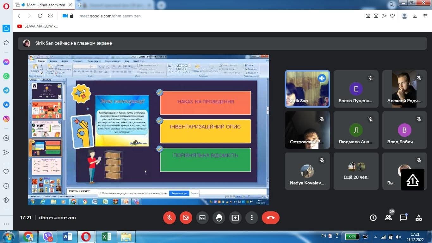Open the SLAVA MARLOW bookmark
The width and height of the screenshot is (432, 243).
point(38,26)
